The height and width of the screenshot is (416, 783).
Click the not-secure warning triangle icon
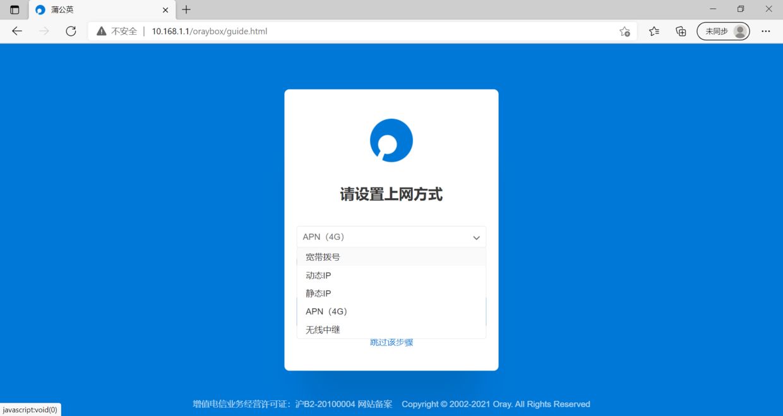pyautogui.click(x=101, y=31)
